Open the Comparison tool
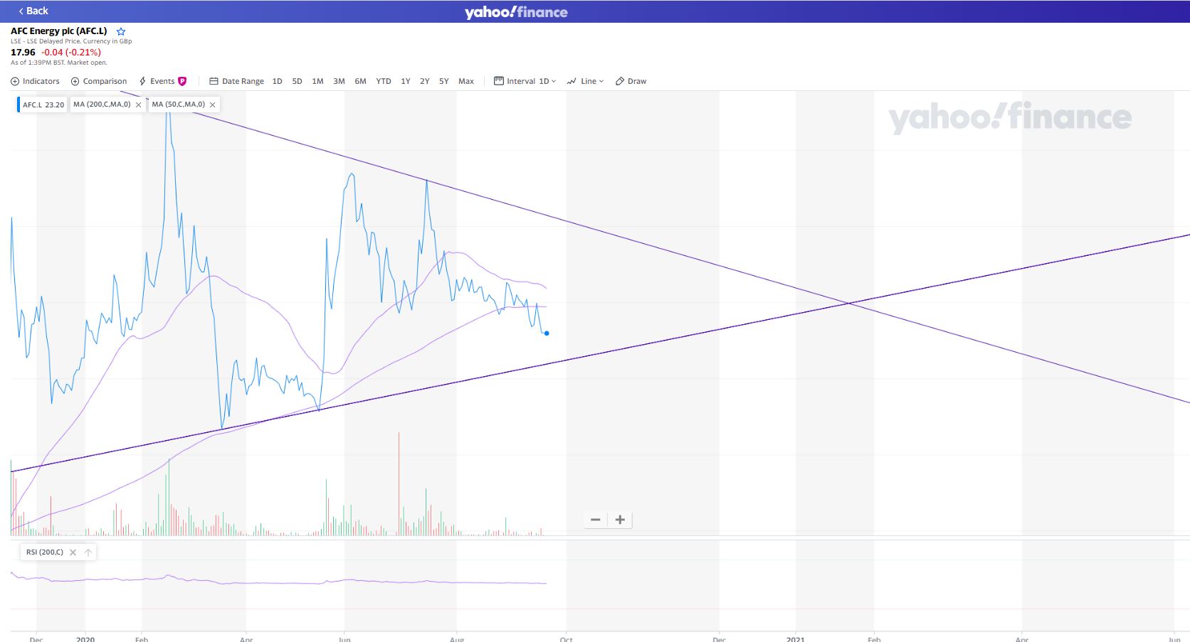This screenshot has height=642, width=1190. point(99,81)
